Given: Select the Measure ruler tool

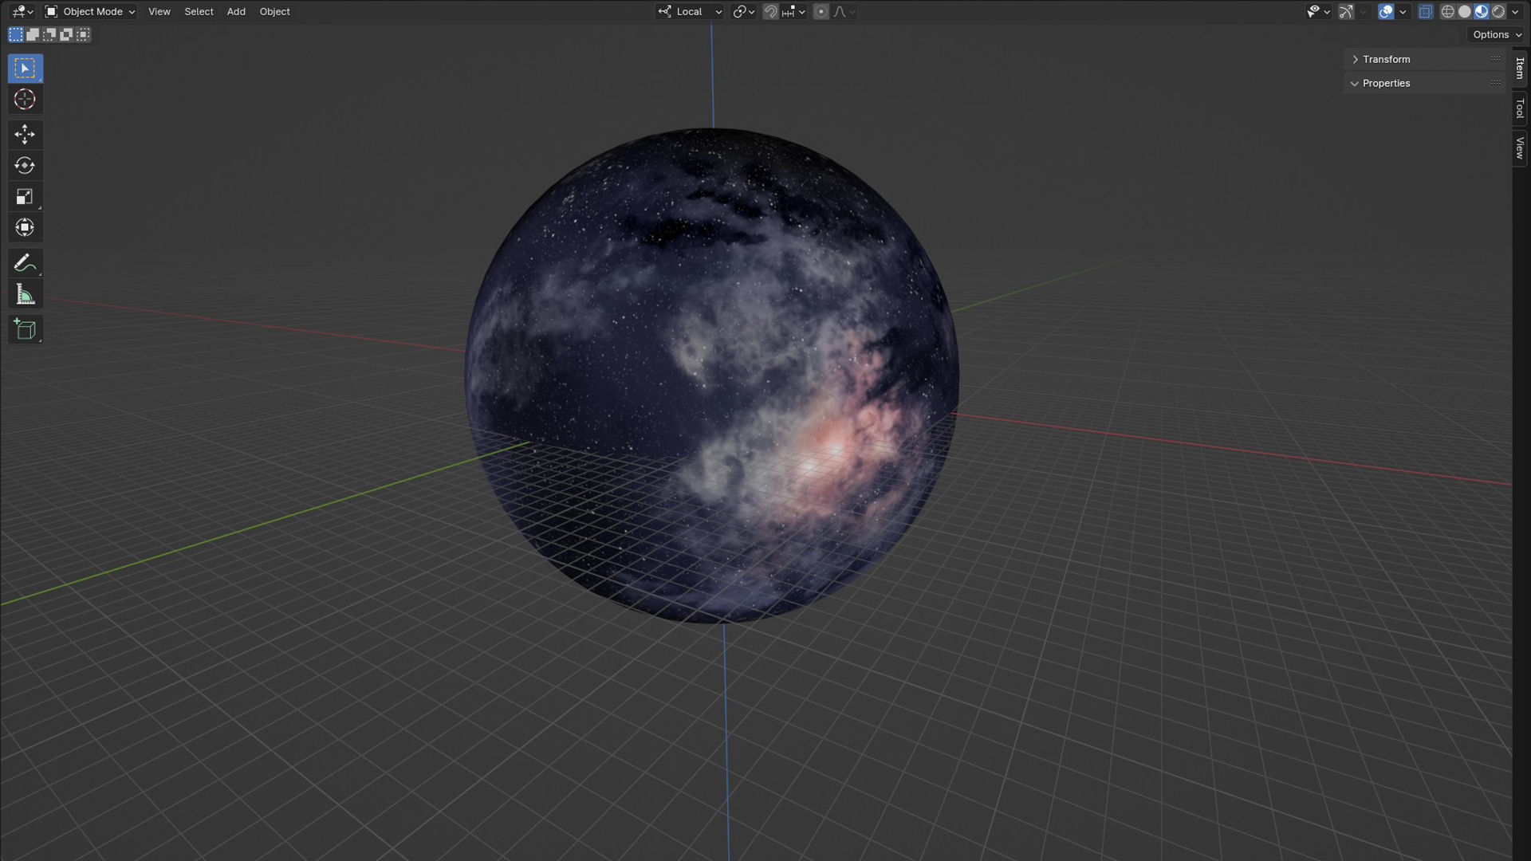Looking at the screenshot, I should [25, 294].
